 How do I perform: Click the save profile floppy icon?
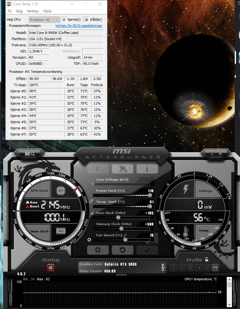click(x=215, y=268)
